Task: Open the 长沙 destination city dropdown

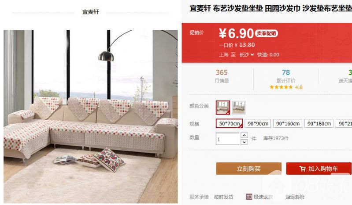Action: click(247, 54)
